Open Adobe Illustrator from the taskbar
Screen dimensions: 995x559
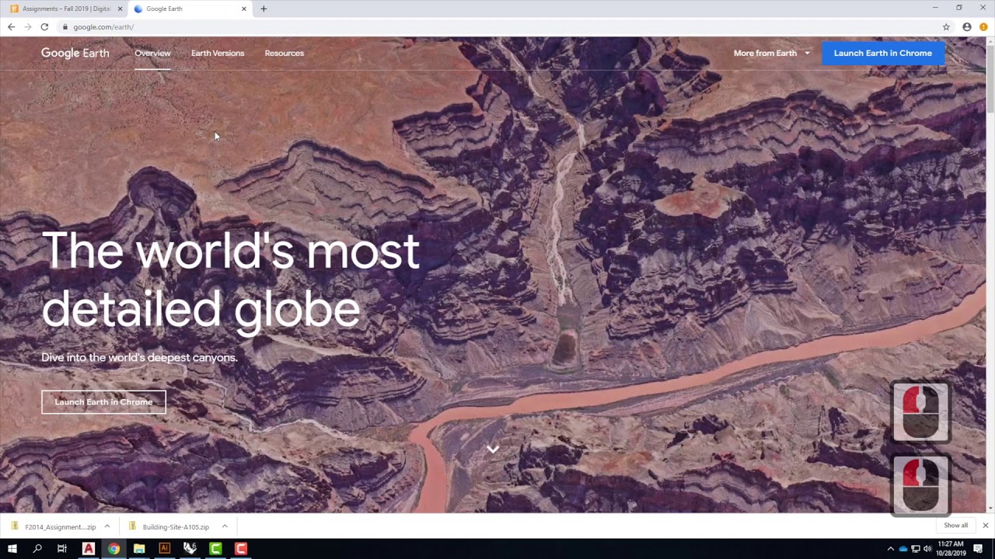(x=164, y=548)
